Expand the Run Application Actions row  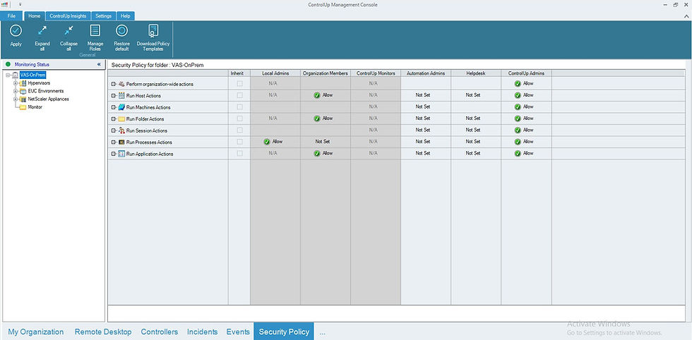coord(114,154)
